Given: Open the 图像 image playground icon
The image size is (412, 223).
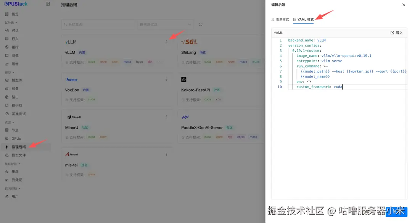Looking at the screenshot, I should pyautogui.click(x=7, y=55).
